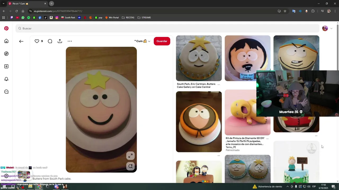Open media controls icon in Chrome
The width and height of the screenshot is (339, 190).
322,11
